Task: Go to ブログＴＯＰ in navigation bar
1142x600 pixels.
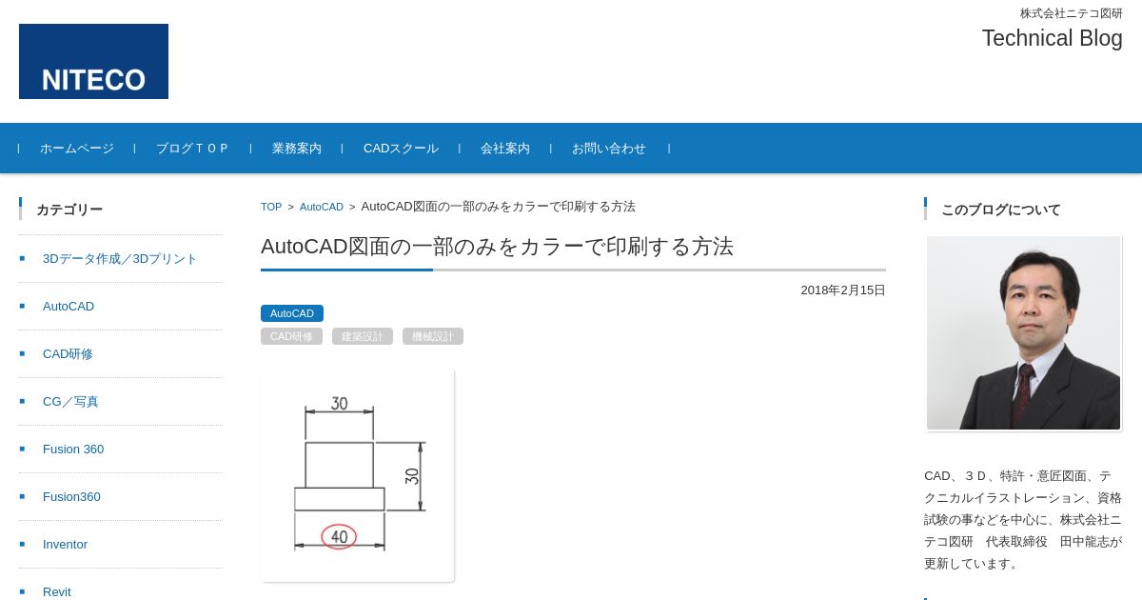Action: (x=192, y=149)
